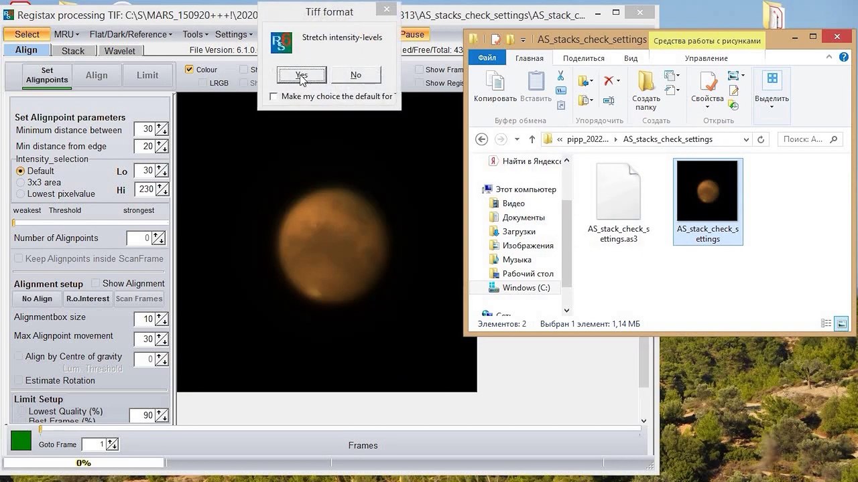Switch to the Stack tab
858x482 pixels.
click(x=73, y=51)
